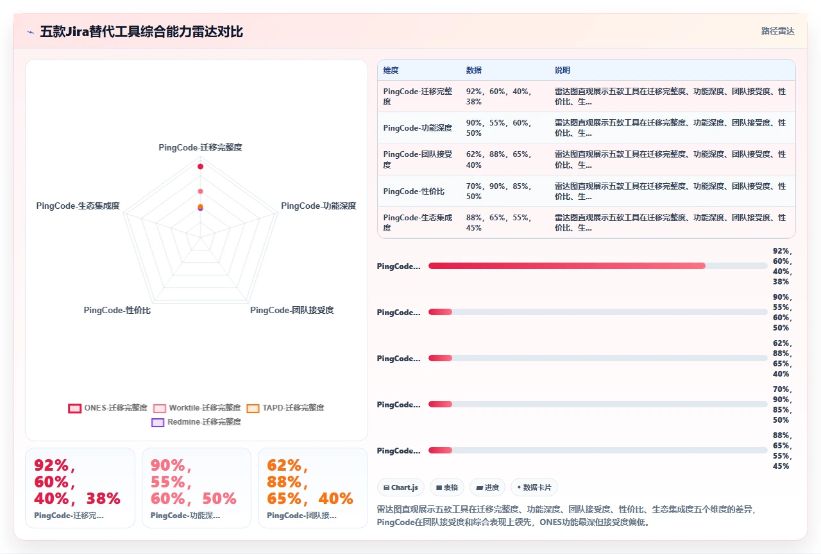Select table cell PingCode-迁移完整度
Viewport: 821px width, 554px height.
coord(418,97)
